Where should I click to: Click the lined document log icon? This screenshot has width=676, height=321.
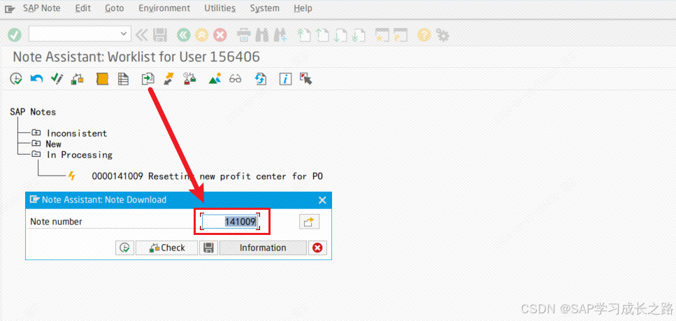pyautogui.click(x=123, y=79)
